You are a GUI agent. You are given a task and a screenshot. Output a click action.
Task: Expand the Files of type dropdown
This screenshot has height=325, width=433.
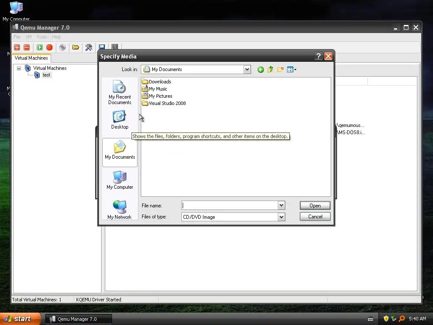281,217
